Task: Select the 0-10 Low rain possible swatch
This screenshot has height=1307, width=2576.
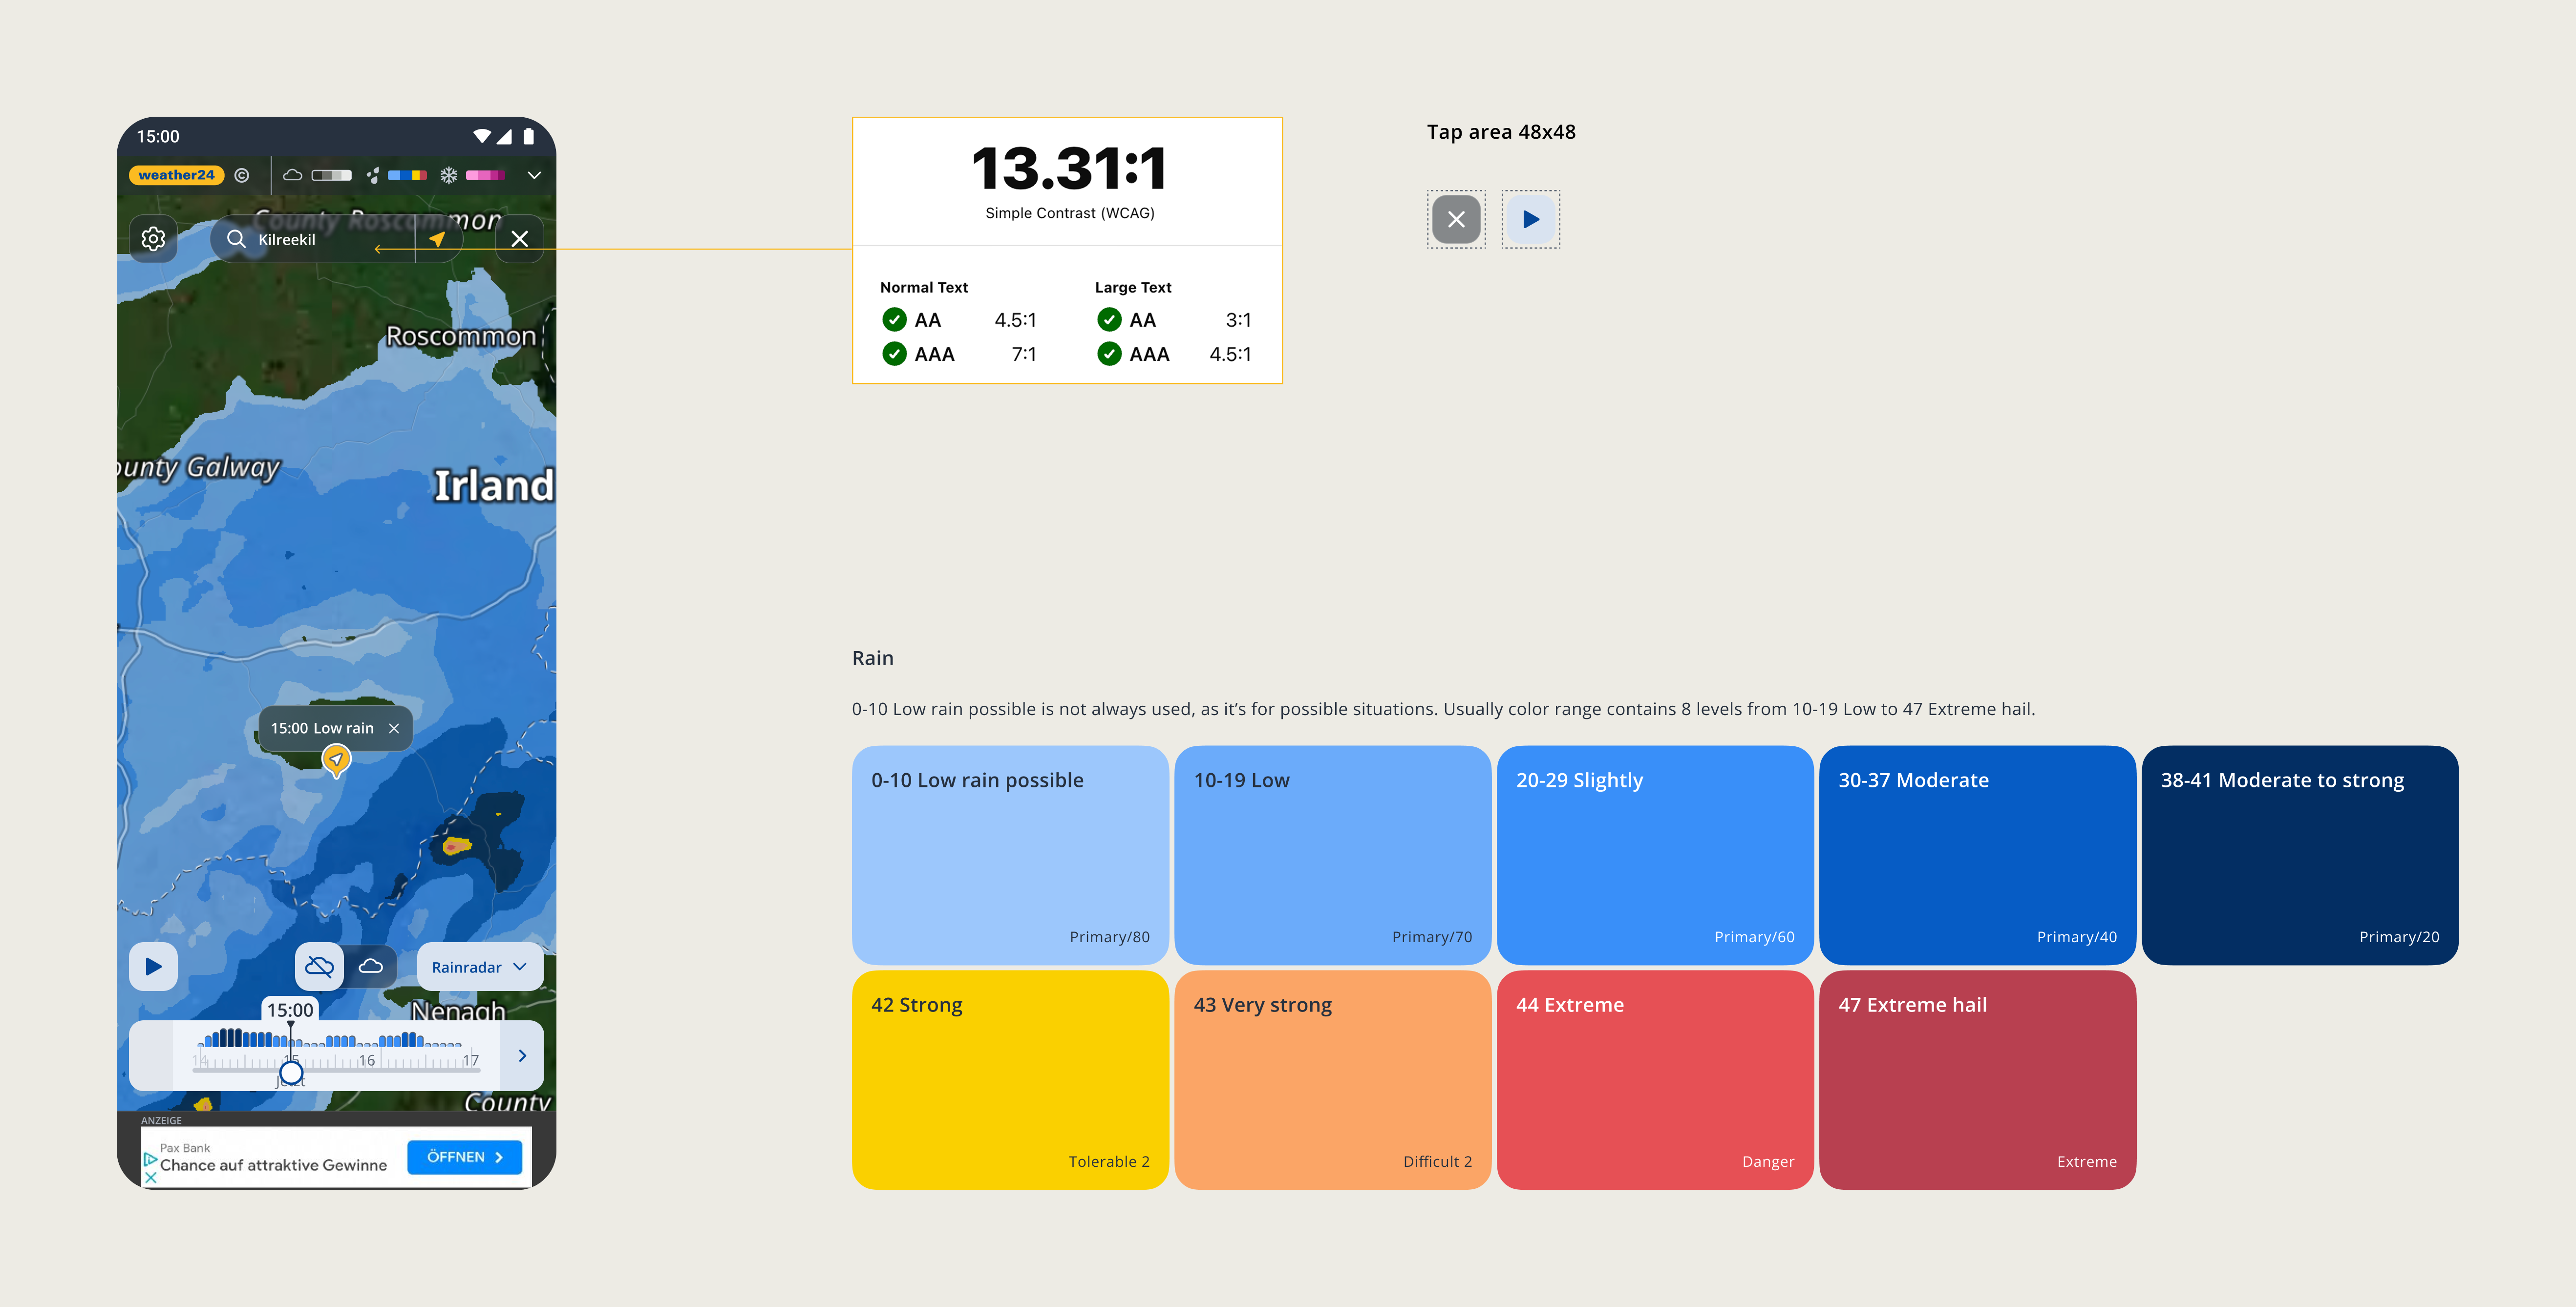Action: 1010,855
